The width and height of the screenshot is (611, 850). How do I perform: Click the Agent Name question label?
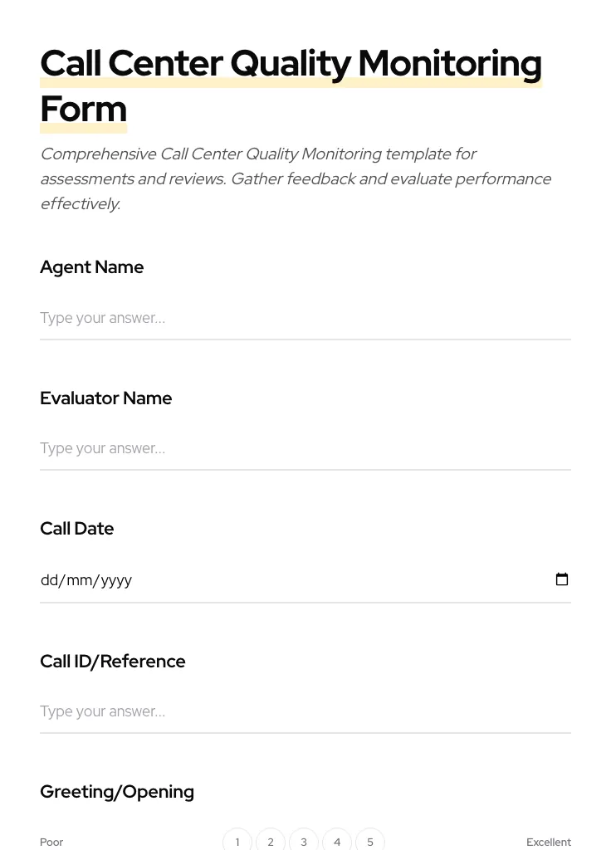pyautogui.click(x=91, y=267)
